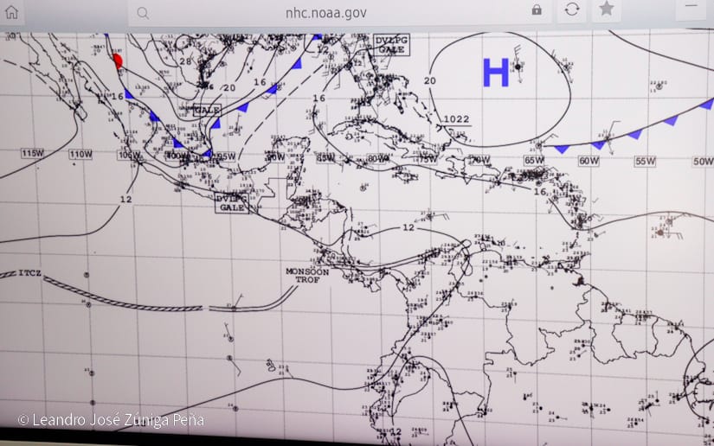Screen dimensions: 714x446
Task: Click the boxed GALE label near Gulf
Action: point(207,111)
